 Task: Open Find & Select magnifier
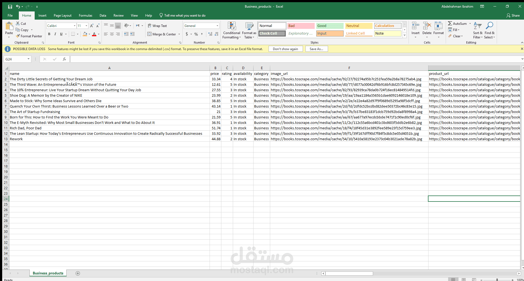[x=490, y=30]
